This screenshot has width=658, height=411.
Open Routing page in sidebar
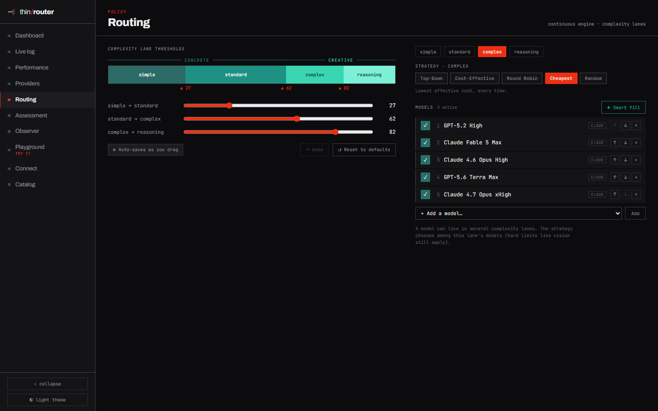click(x=48, y=100)
